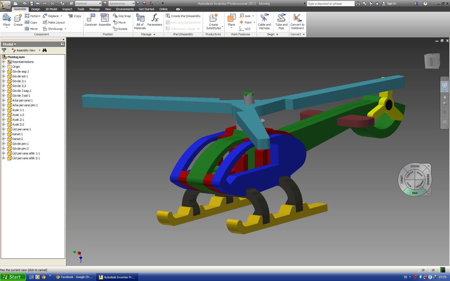
Task: Switch to the Inspect tab
Action: (67, 9)
